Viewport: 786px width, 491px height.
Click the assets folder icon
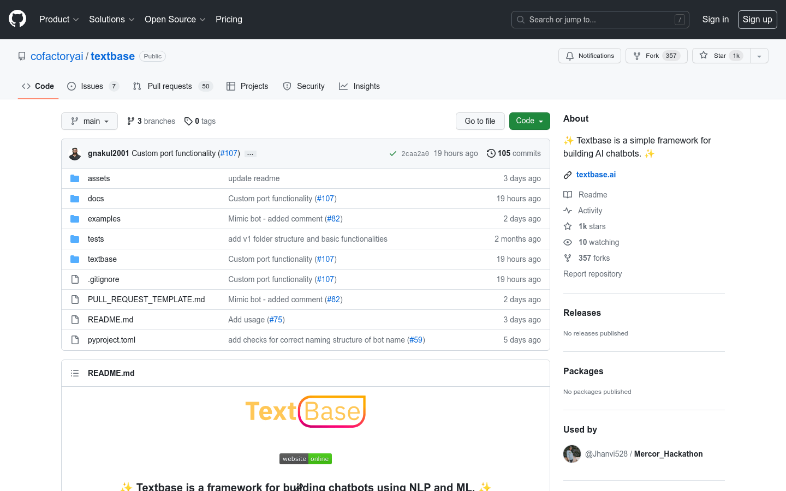coord(75,178)
